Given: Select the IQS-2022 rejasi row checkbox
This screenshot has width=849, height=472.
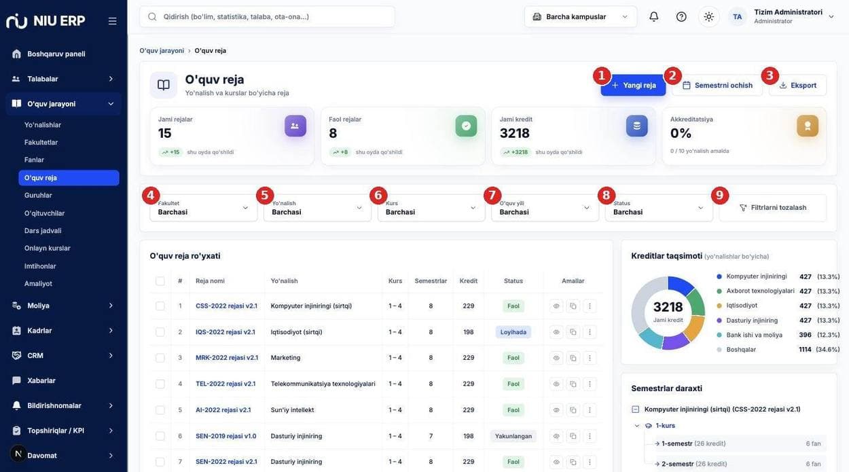Looking at the screenshot, I should (160, 332).
